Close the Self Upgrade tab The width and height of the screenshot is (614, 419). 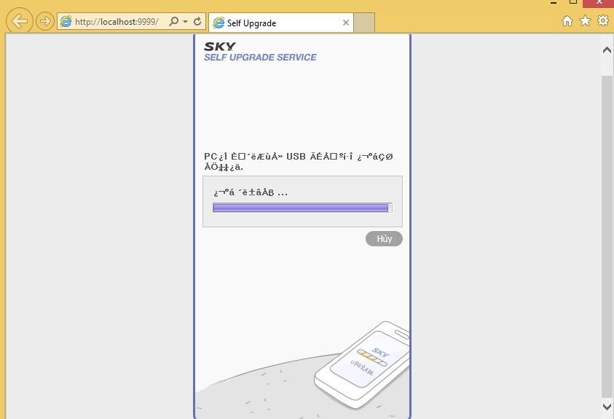pos(346,23)
